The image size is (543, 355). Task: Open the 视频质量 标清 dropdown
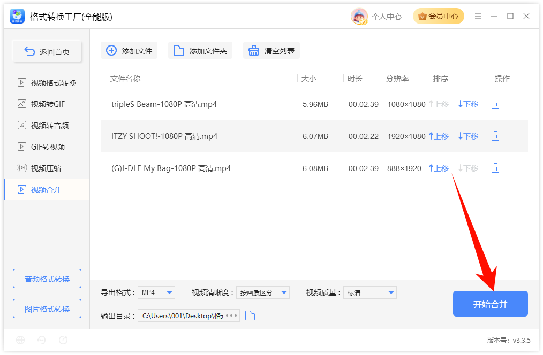click(370, 292)
